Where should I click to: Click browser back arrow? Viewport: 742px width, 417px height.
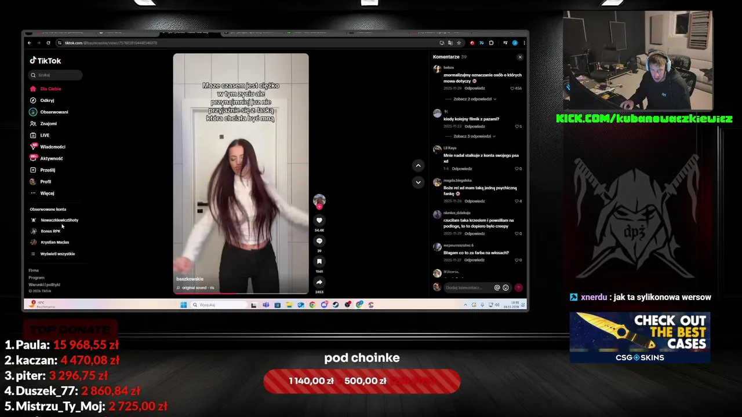[x=30, y=43]
